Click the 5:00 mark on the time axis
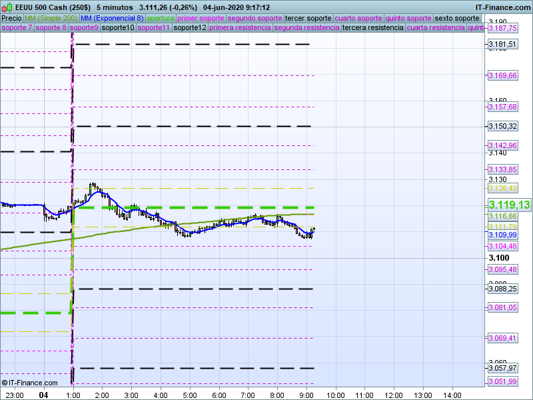 (190, 395)
